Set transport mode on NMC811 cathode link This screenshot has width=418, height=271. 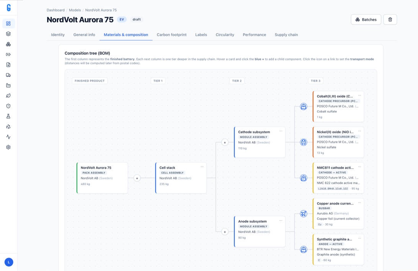pos(304,178)
